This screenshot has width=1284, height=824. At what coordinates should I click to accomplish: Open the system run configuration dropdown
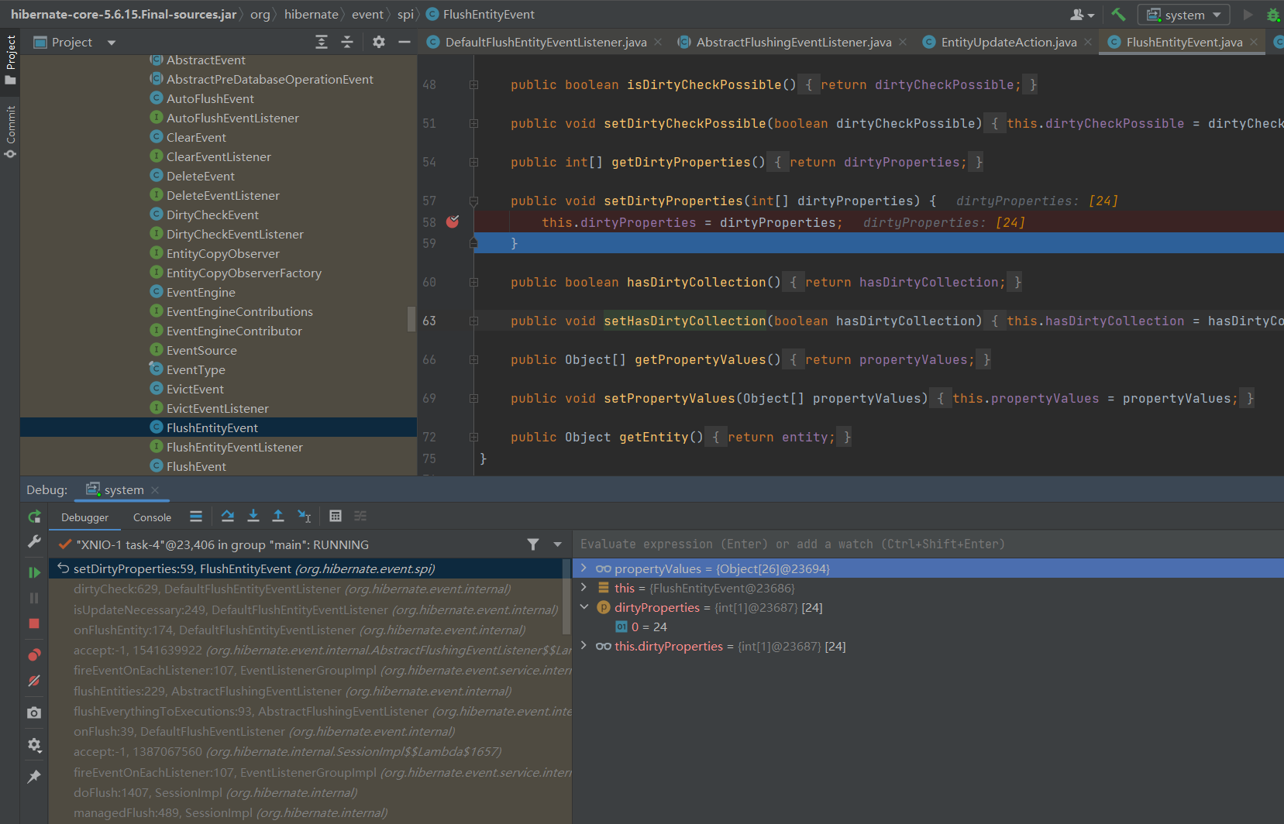(1183, 15)
